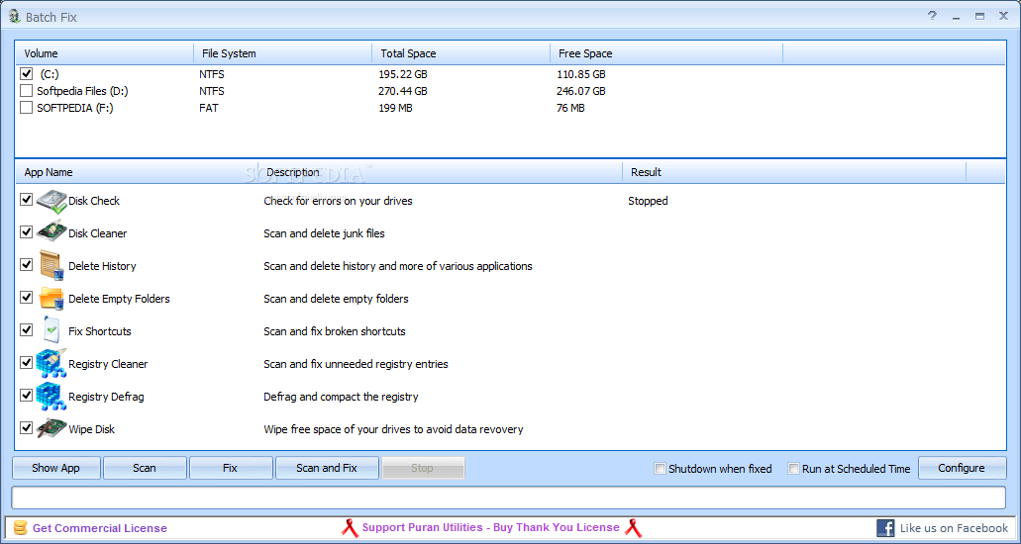Click 'Defrag and compact the registry' description
Viewport: 1021px width, 544px height.
[342, 397]
